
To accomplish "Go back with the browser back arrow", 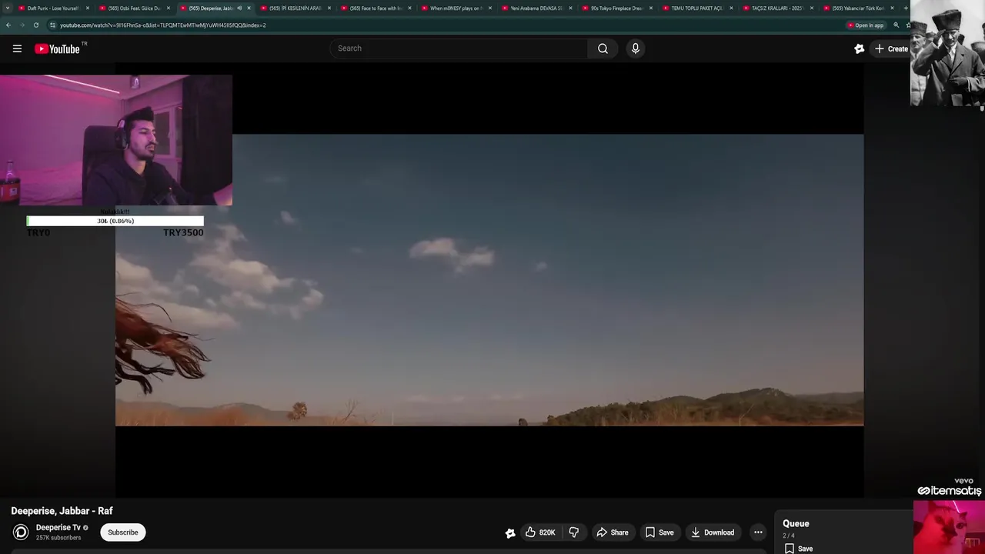I will [8, 25].
